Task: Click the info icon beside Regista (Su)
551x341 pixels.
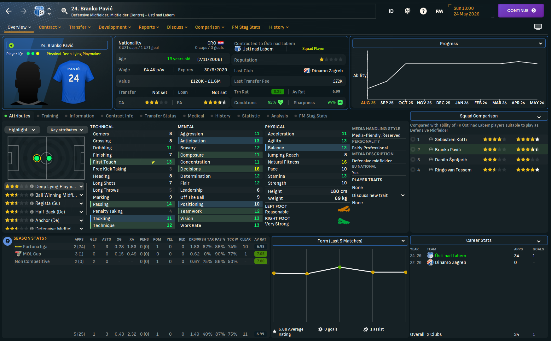Action: click(x=32, y=203)
